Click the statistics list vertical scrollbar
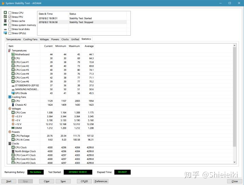The height and width of the screenshot is (185, 244). point(234,102)
